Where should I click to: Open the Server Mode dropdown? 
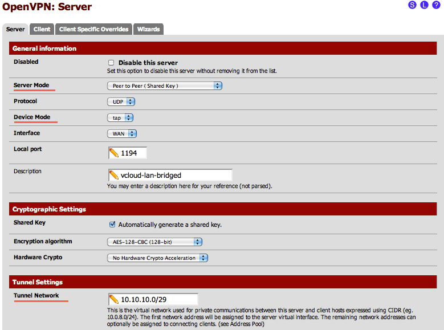click(x=165, y=86)
